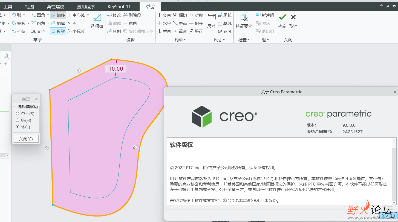
Task: Click the 软件版权 text scrollbar
Action: tap(394, 171)
